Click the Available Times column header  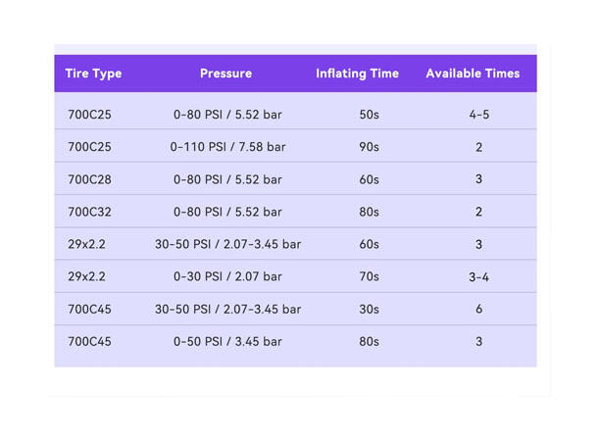tap(473, 73)
